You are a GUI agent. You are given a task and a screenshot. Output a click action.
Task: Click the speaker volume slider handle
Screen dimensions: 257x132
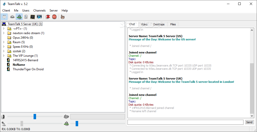click(35, 117)
